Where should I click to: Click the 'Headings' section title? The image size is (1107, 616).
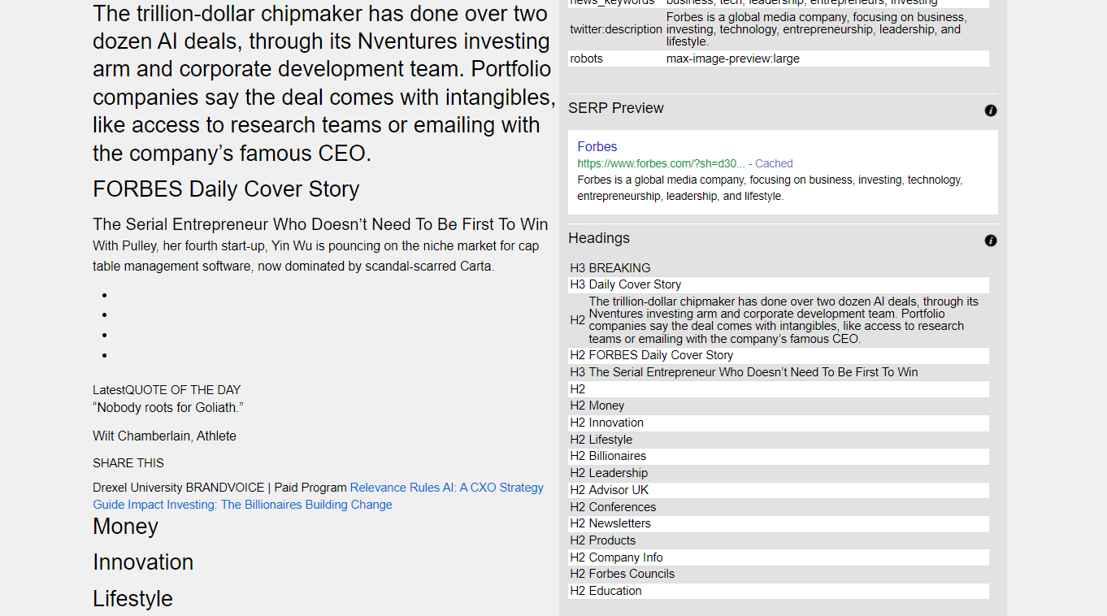click(x=599, y=238)
